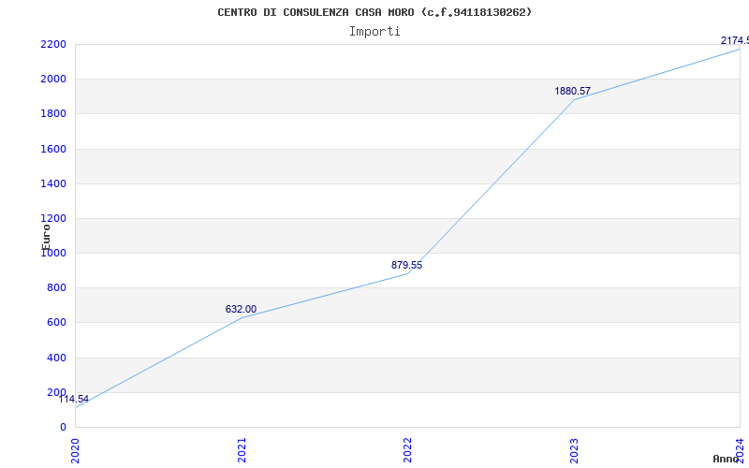
Task: Click the 1000 y-axis tick label
Action: coord(53,254)
